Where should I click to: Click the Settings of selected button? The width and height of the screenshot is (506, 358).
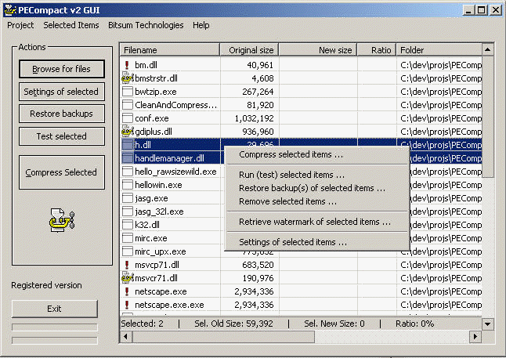(x=62, y=92)
